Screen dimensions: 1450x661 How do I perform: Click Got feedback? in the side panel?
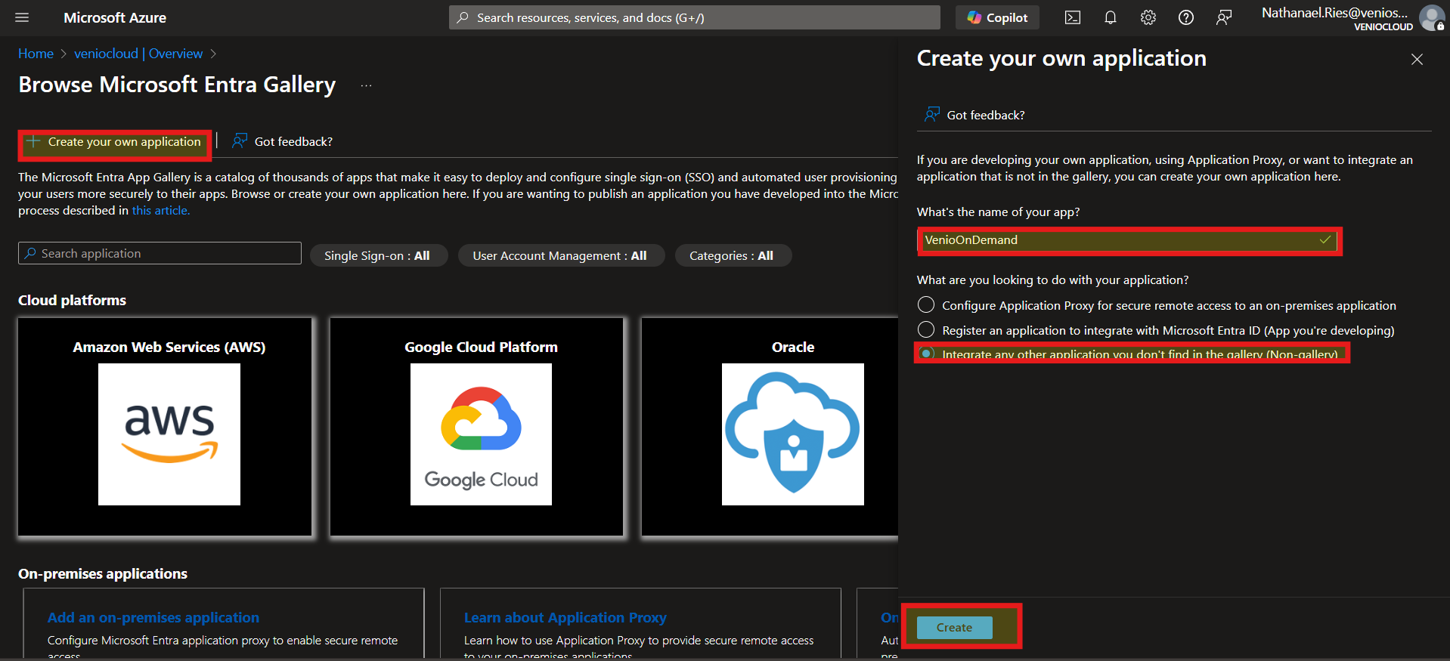tap(974, 115)
